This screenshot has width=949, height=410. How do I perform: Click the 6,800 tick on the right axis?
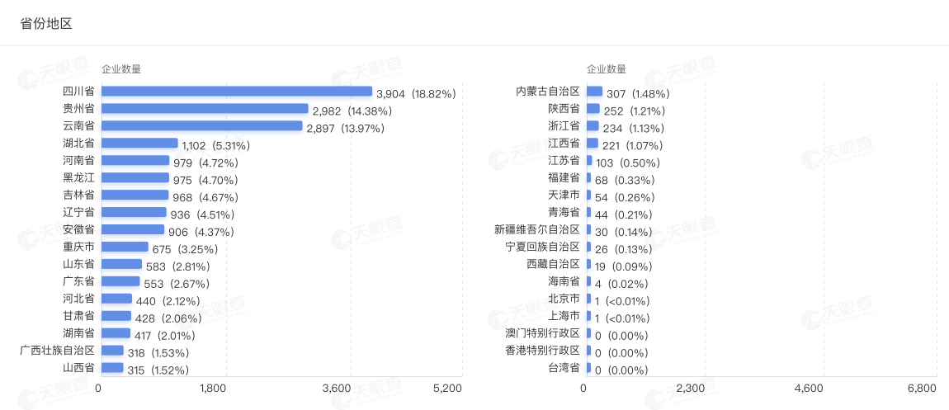pos(921,389)
